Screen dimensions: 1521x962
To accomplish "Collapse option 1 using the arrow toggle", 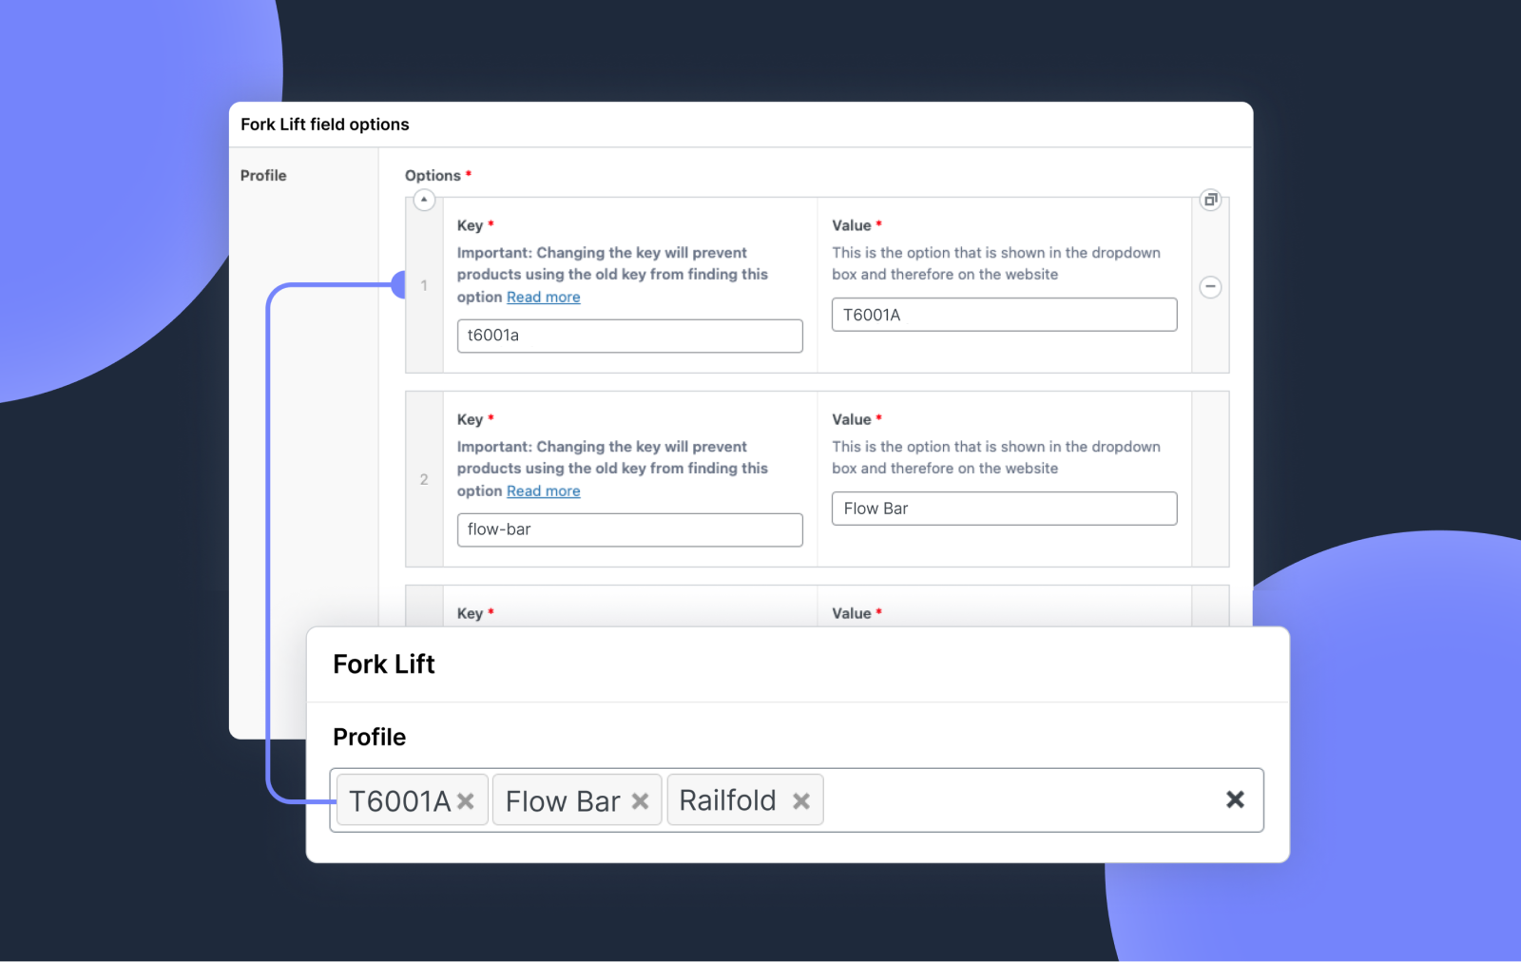I will click(424, 200).
